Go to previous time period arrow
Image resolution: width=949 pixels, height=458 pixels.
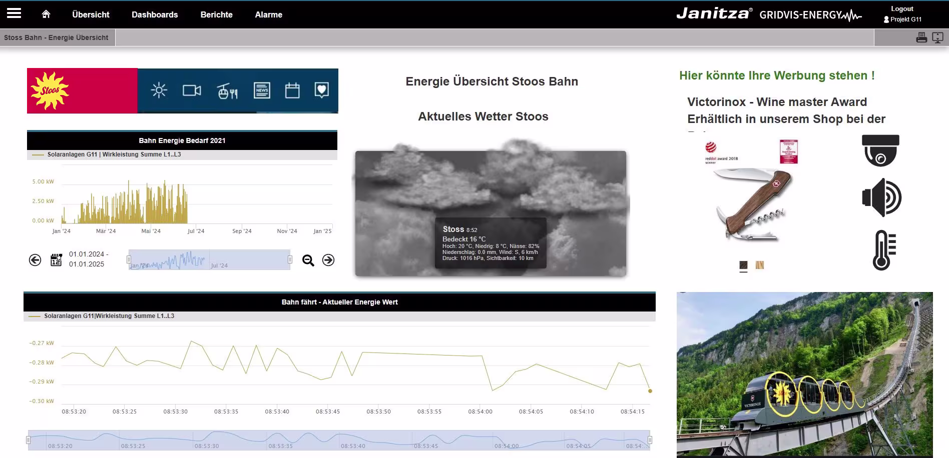click(x=35, y=260)
